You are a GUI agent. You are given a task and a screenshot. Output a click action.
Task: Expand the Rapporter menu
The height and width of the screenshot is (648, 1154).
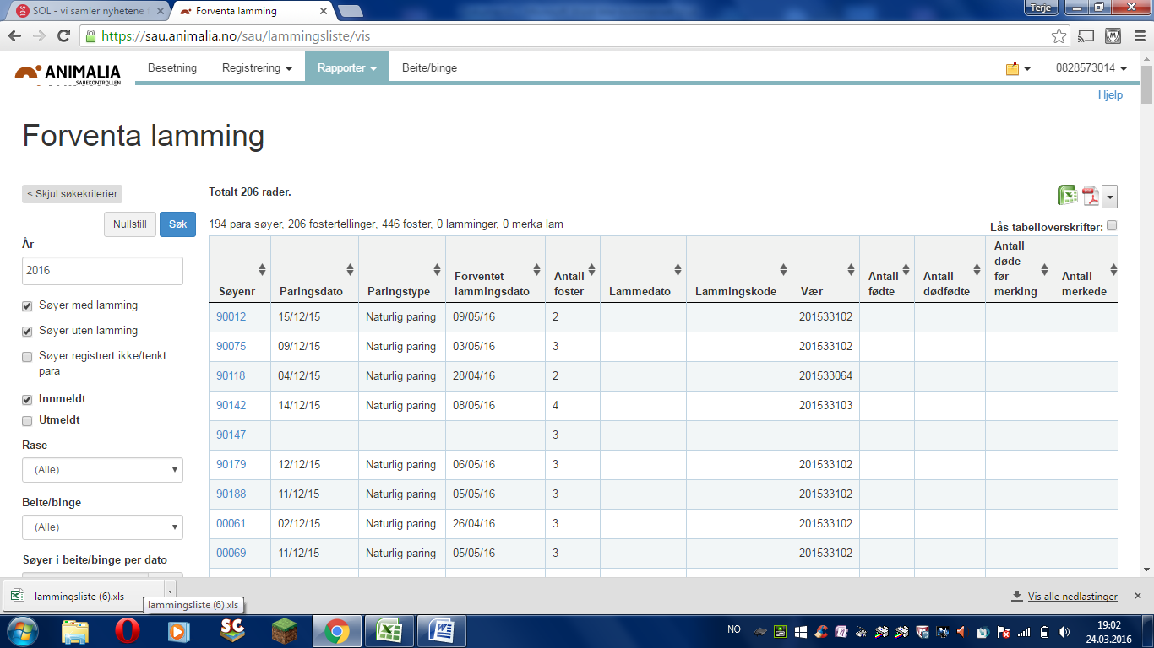pyautogui.click(x=347, y=68)
